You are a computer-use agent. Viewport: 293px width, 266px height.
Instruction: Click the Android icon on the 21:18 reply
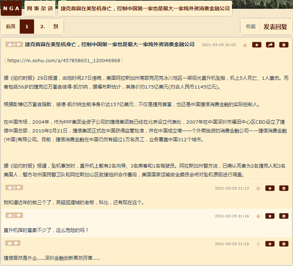click(x=258, y=244)
